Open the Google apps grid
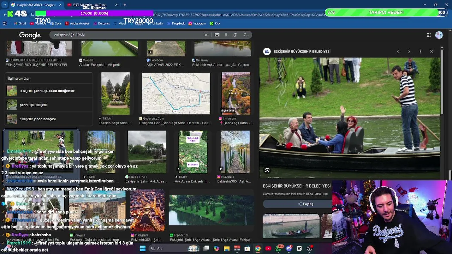452x254 pixels. tap(428, 35)
